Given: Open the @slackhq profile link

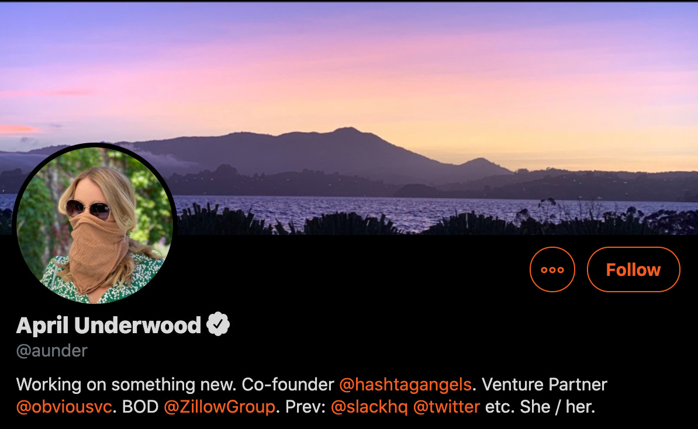Looking at the screenshot, I should pos(369,407).
